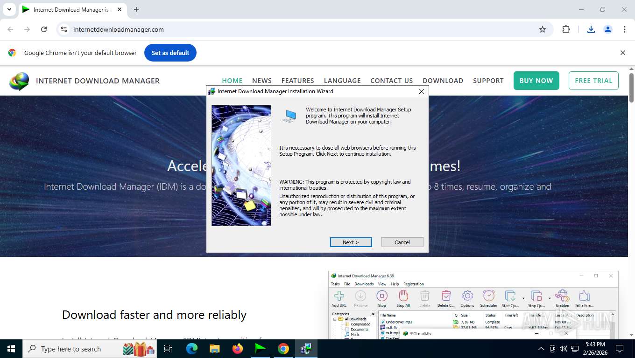Screen dimensions: 635x358
Task: Click INTERNET DOWNLOAD MANAGER site title
Action: tap(98, 81)
